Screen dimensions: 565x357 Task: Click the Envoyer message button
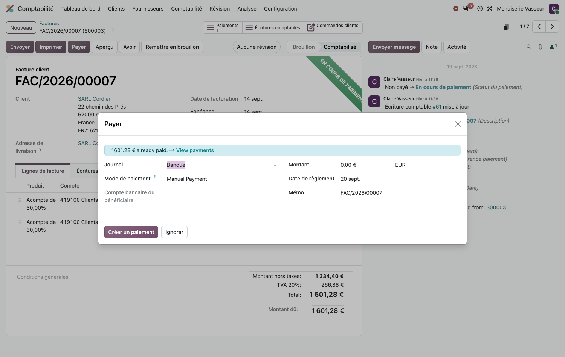pos(394,47)
